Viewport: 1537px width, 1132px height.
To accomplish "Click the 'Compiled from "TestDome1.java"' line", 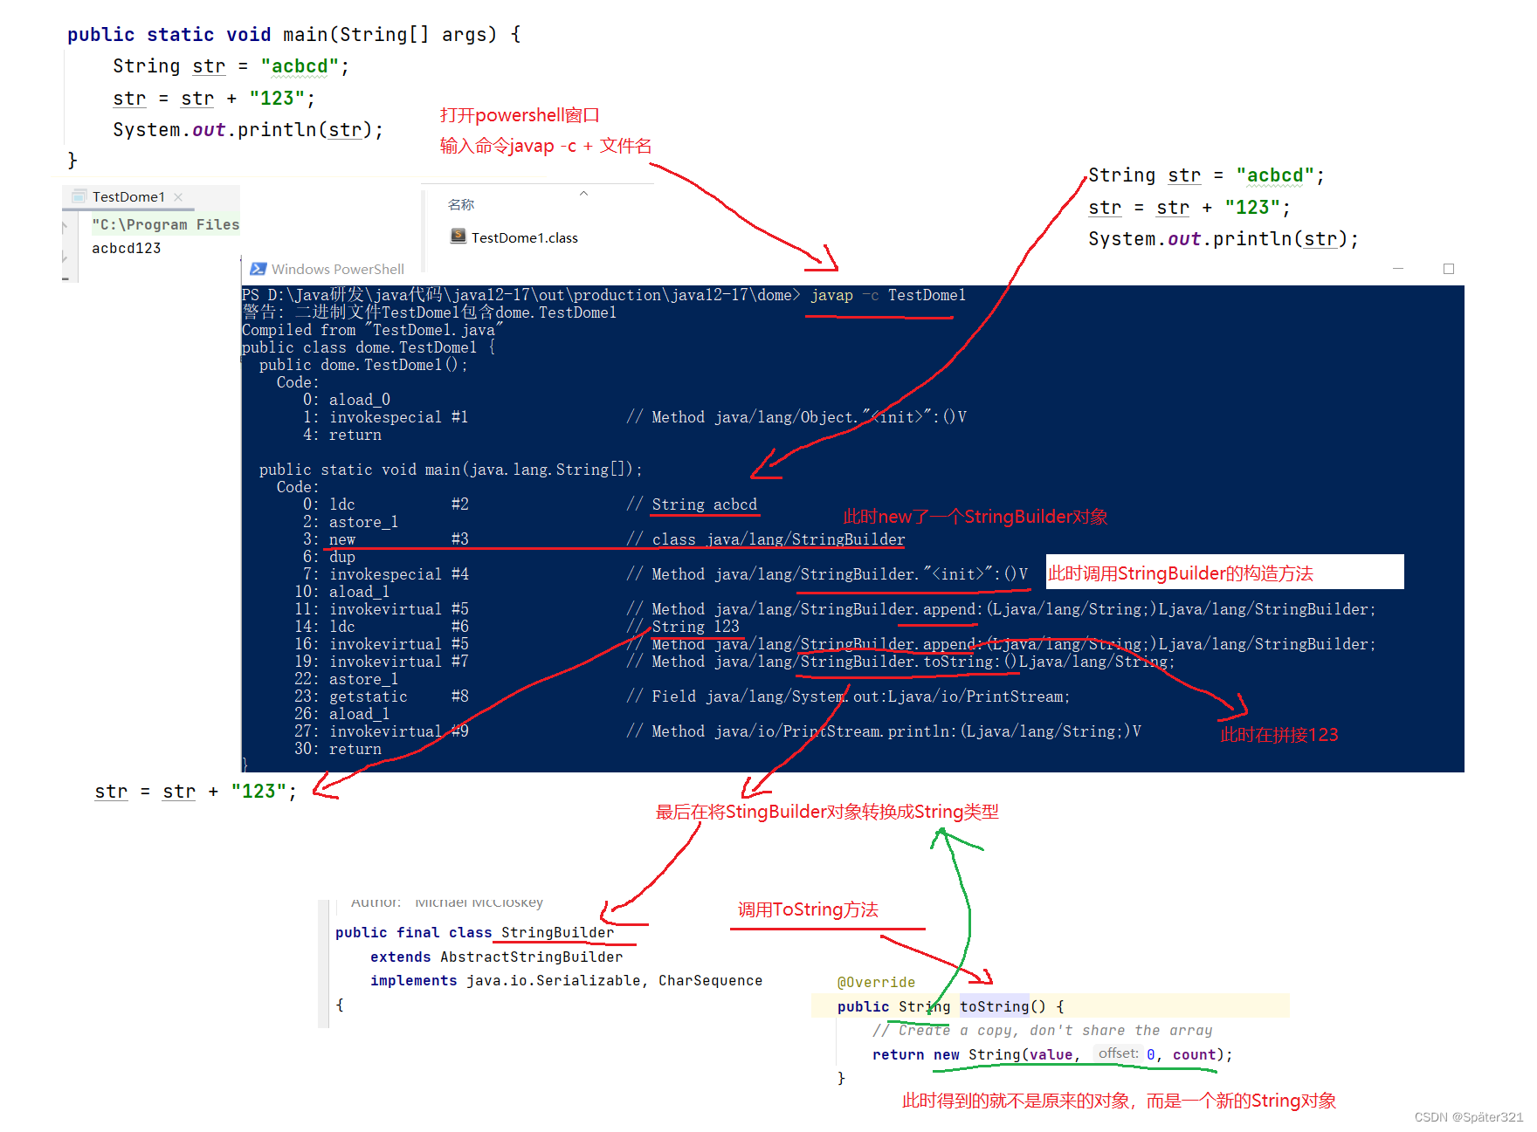I will point(373,330).
